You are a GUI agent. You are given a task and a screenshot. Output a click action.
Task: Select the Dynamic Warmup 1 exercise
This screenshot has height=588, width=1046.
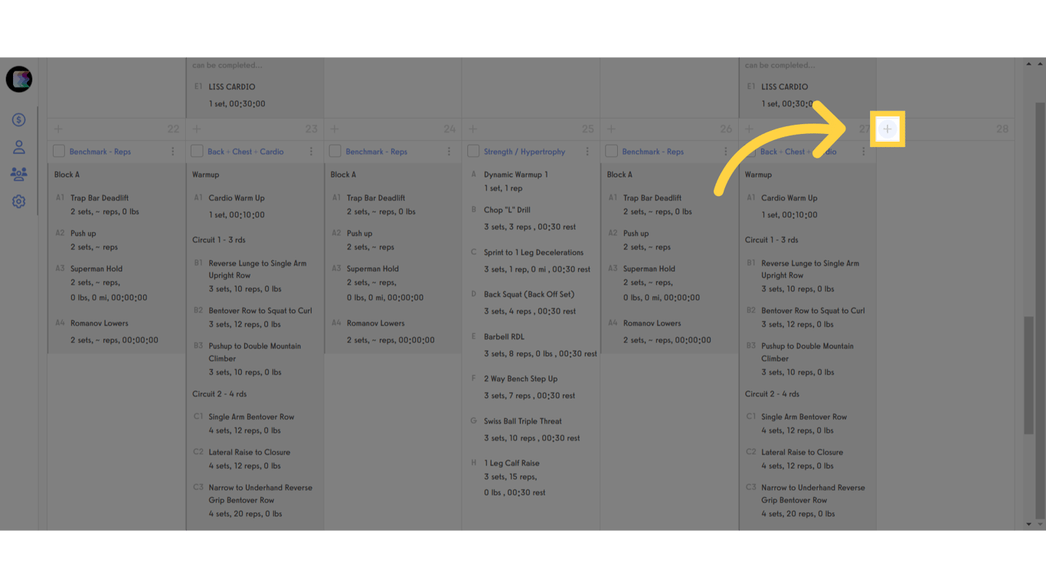(516, 175)
